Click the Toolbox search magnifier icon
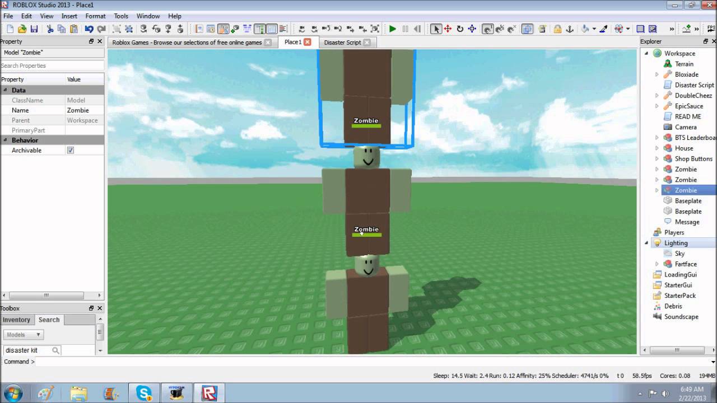717x403 pixels. pos(55,350)
